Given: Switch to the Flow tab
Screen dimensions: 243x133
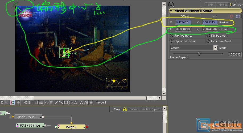Looking at the screenshot, I should coord(117,109).
